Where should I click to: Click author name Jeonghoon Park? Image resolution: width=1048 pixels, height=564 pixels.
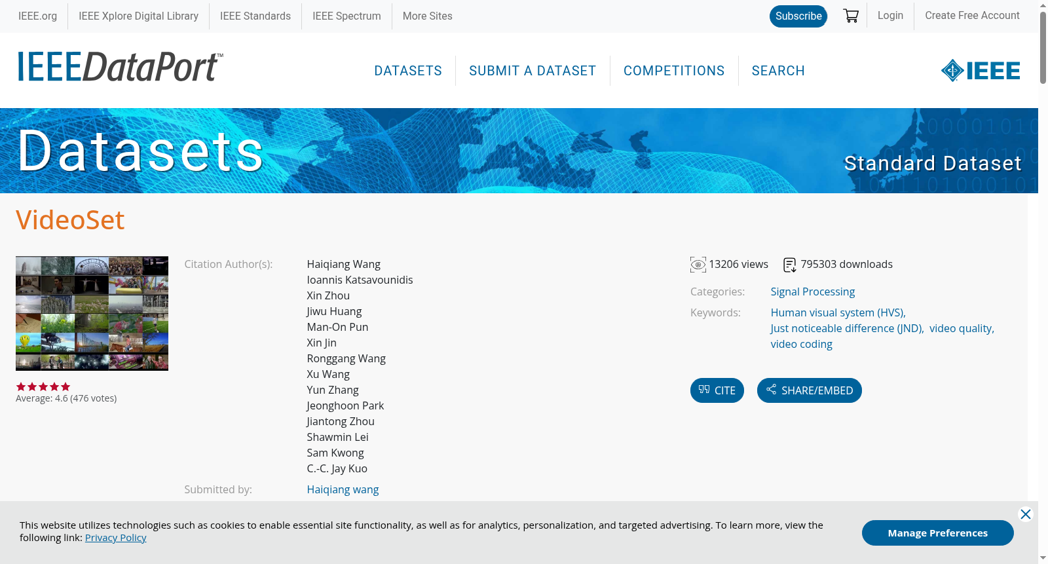coord(345,405)
